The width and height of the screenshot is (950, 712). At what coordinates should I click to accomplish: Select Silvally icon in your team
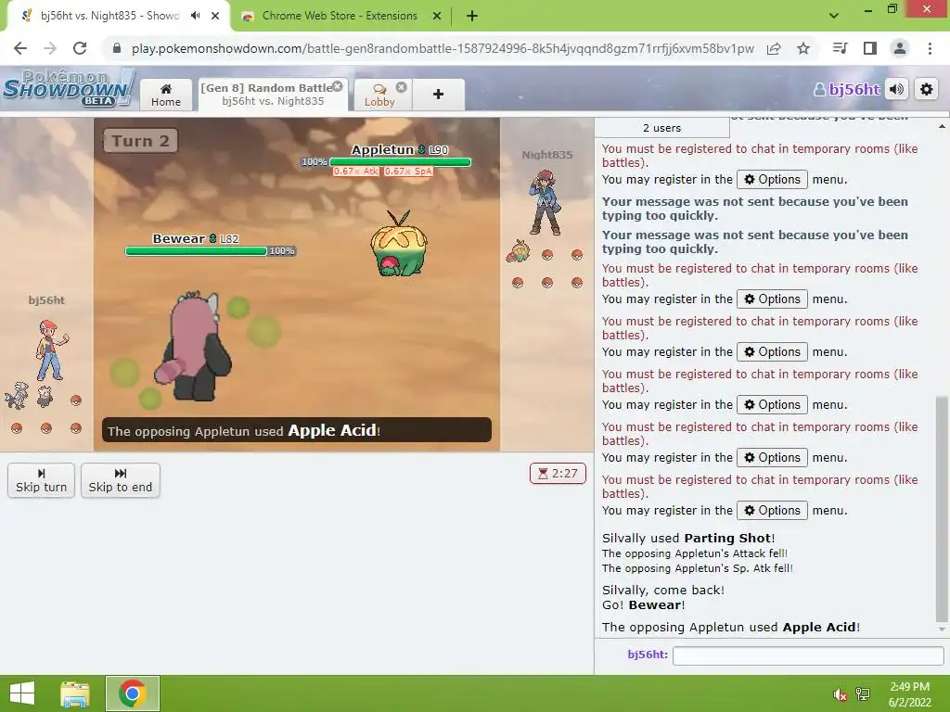17,396
